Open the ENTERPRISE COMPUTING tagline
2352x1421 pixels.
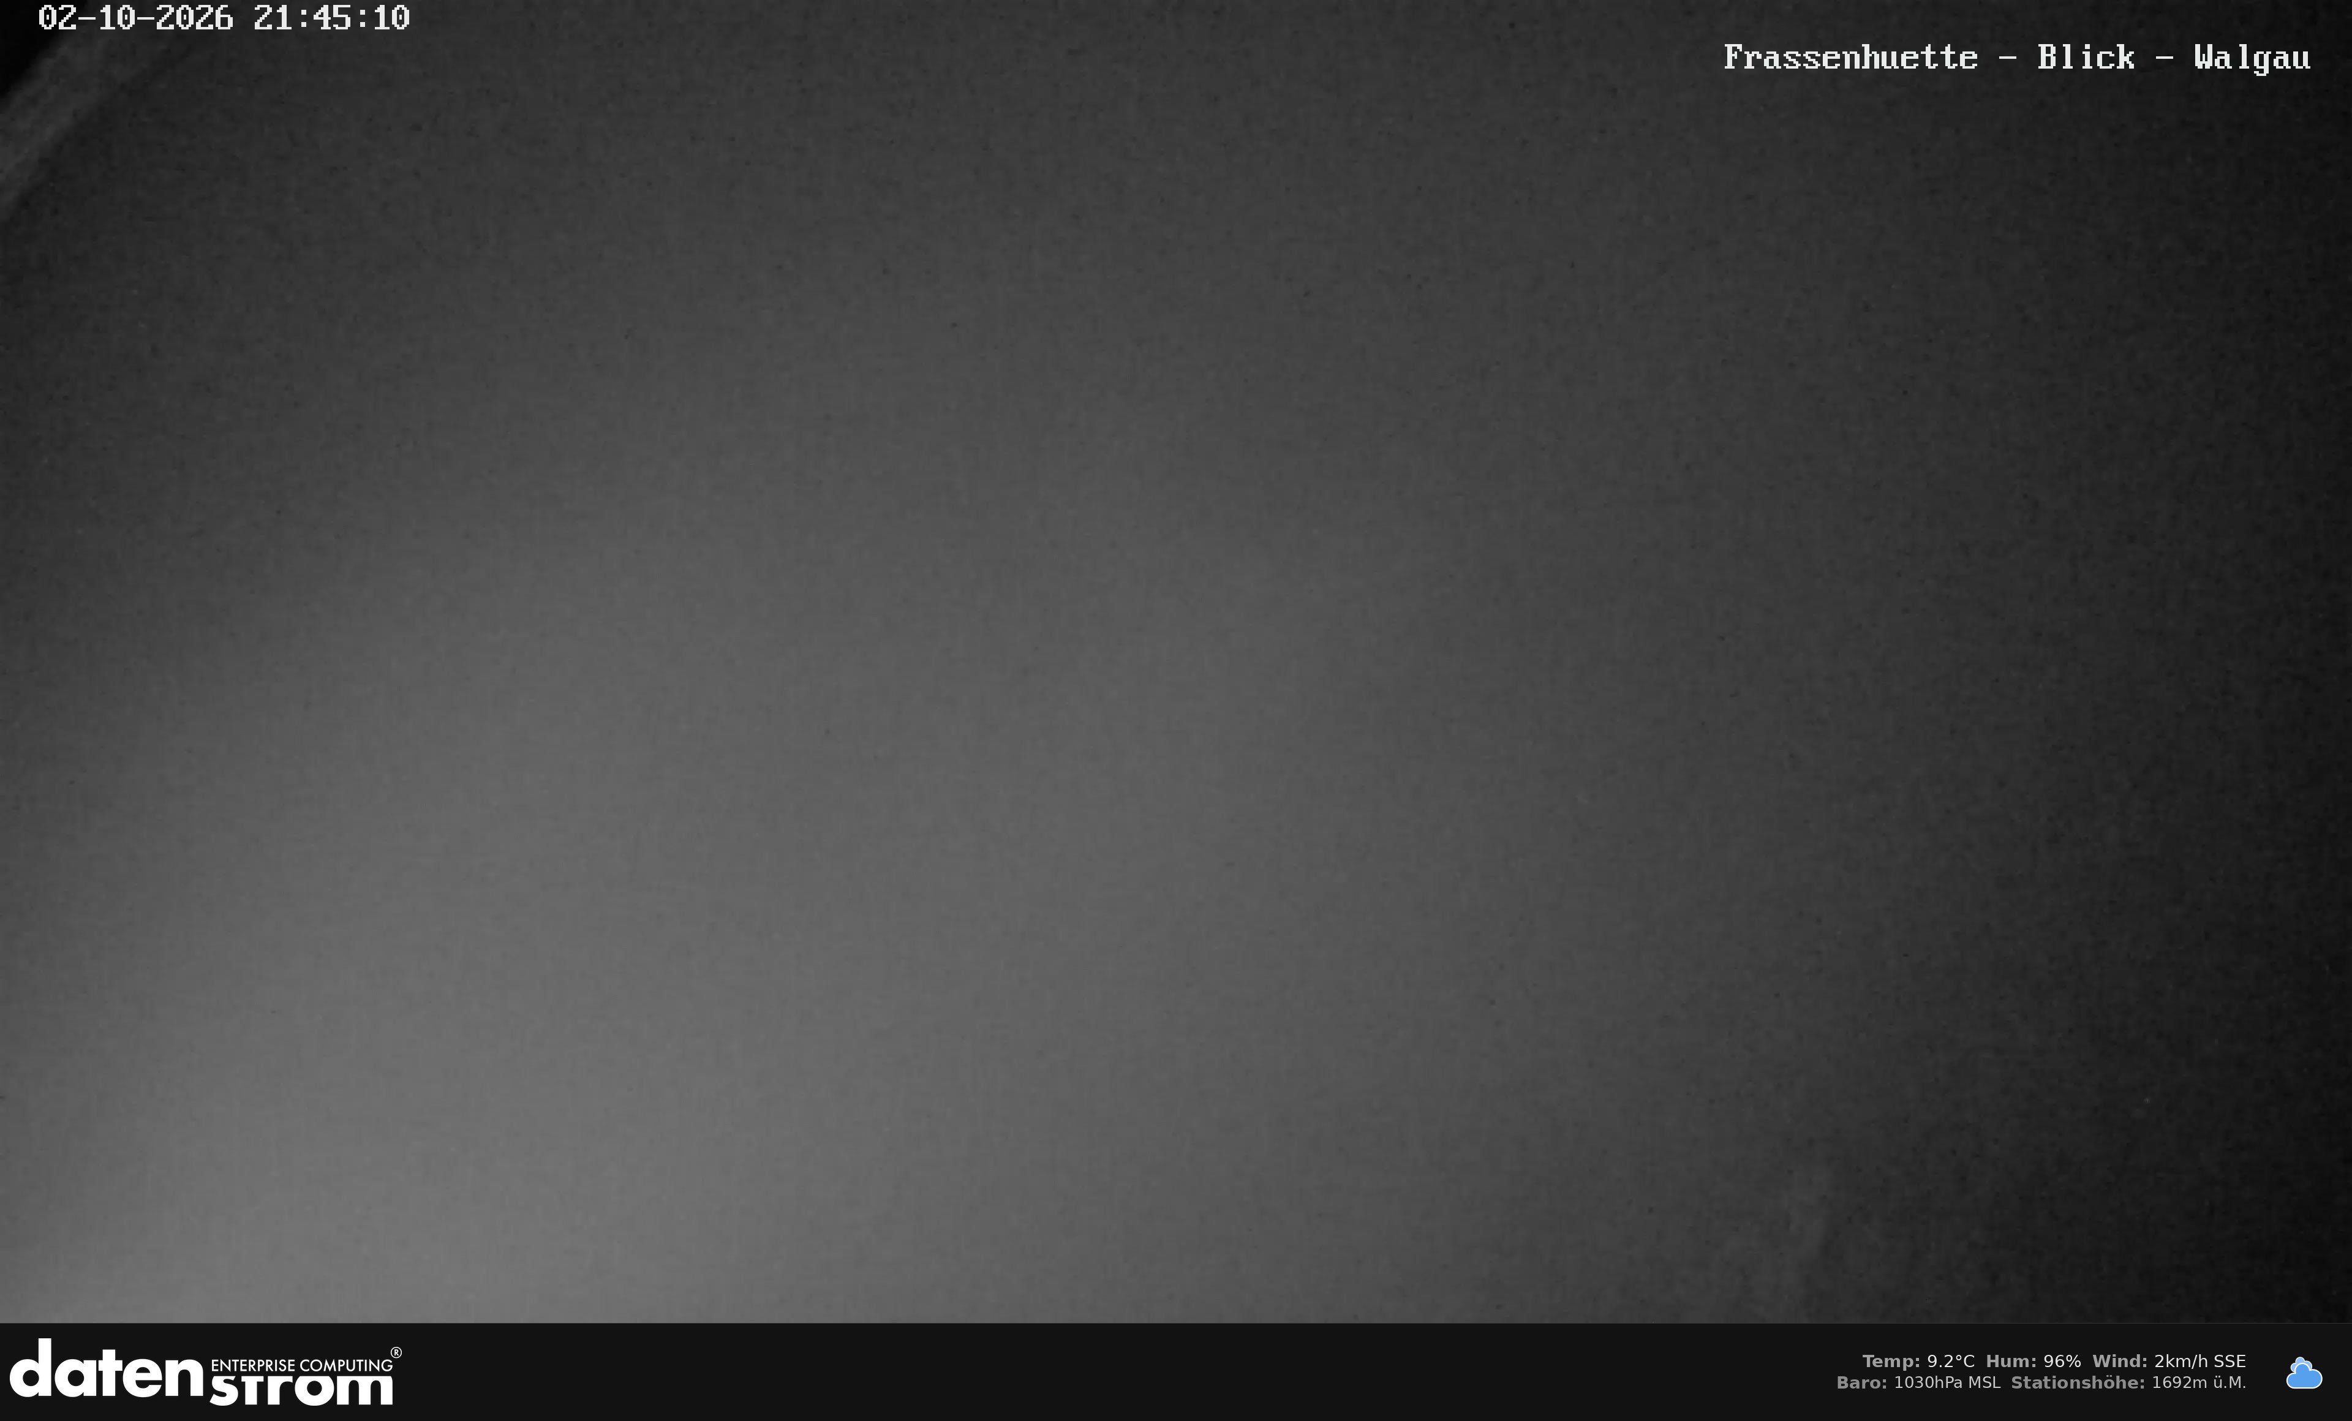point(301,1365)
